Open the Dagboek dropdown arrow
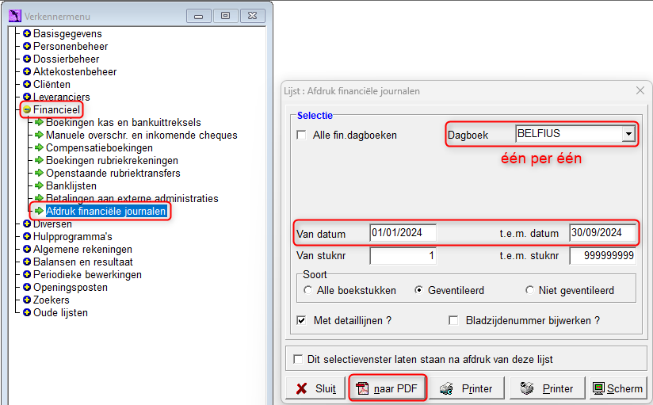This screenshot has height=405, width=653. pos(628,134)
